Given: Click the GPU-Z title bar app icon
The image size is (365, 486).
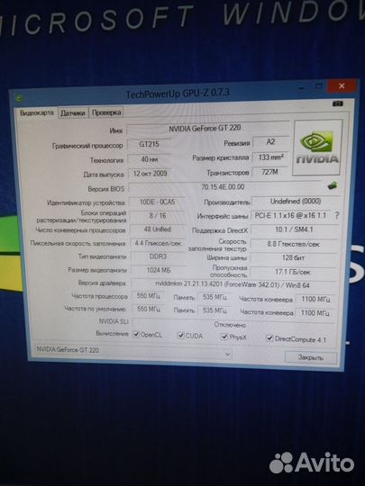Looking at the screenshot, I should [19, 98].
